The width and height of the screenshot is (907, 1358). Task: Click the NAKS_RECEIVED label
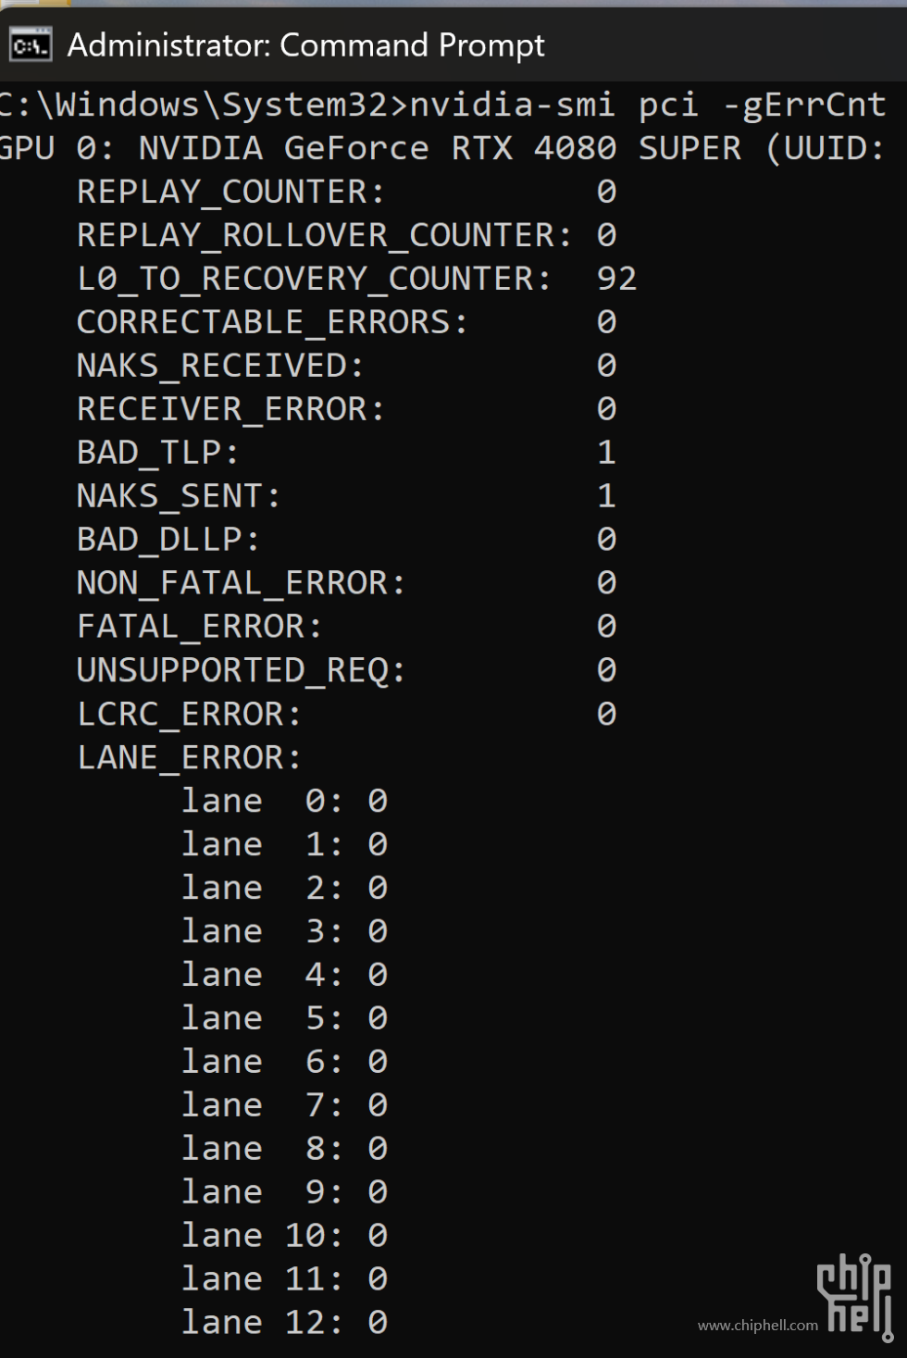[x=220, y=366]
